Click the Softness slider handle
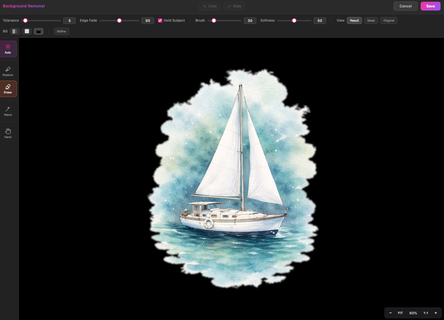 tap(294, 20)
